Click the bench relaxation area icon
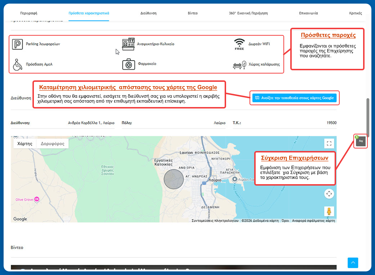375x275 pixels. (x=239, y=65)
